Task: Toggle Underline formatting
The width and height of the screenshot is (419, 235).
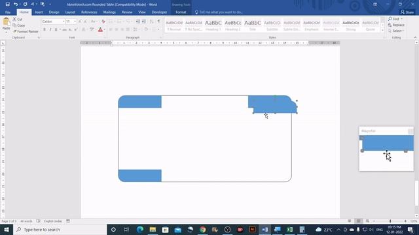Action: click(56, 29)
